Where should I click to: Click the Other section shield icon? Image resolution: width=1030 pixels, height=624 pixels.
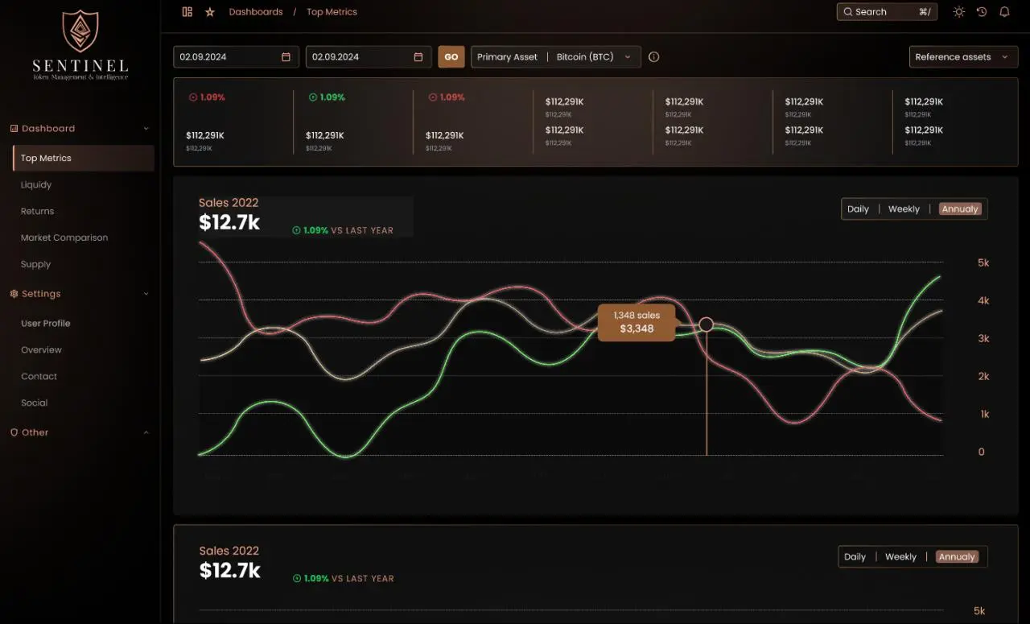coord(14,432)
